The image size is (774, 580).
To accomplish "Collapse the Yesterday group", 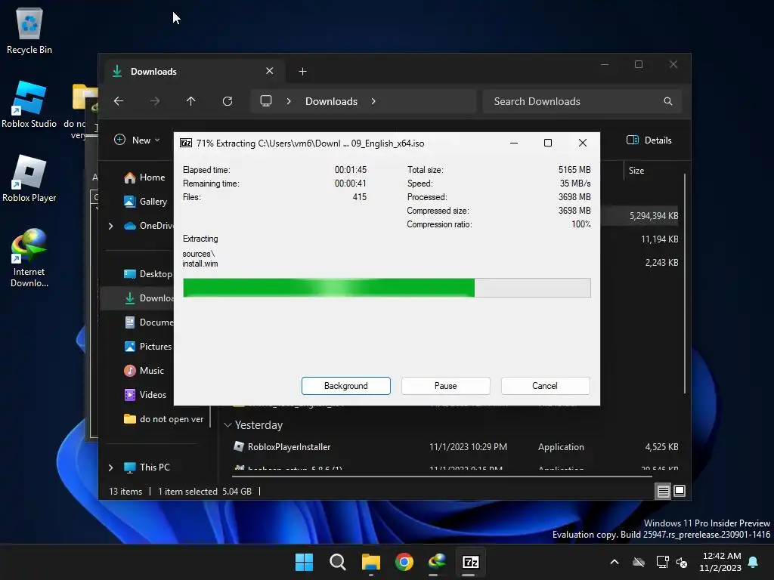I will 228,425.
